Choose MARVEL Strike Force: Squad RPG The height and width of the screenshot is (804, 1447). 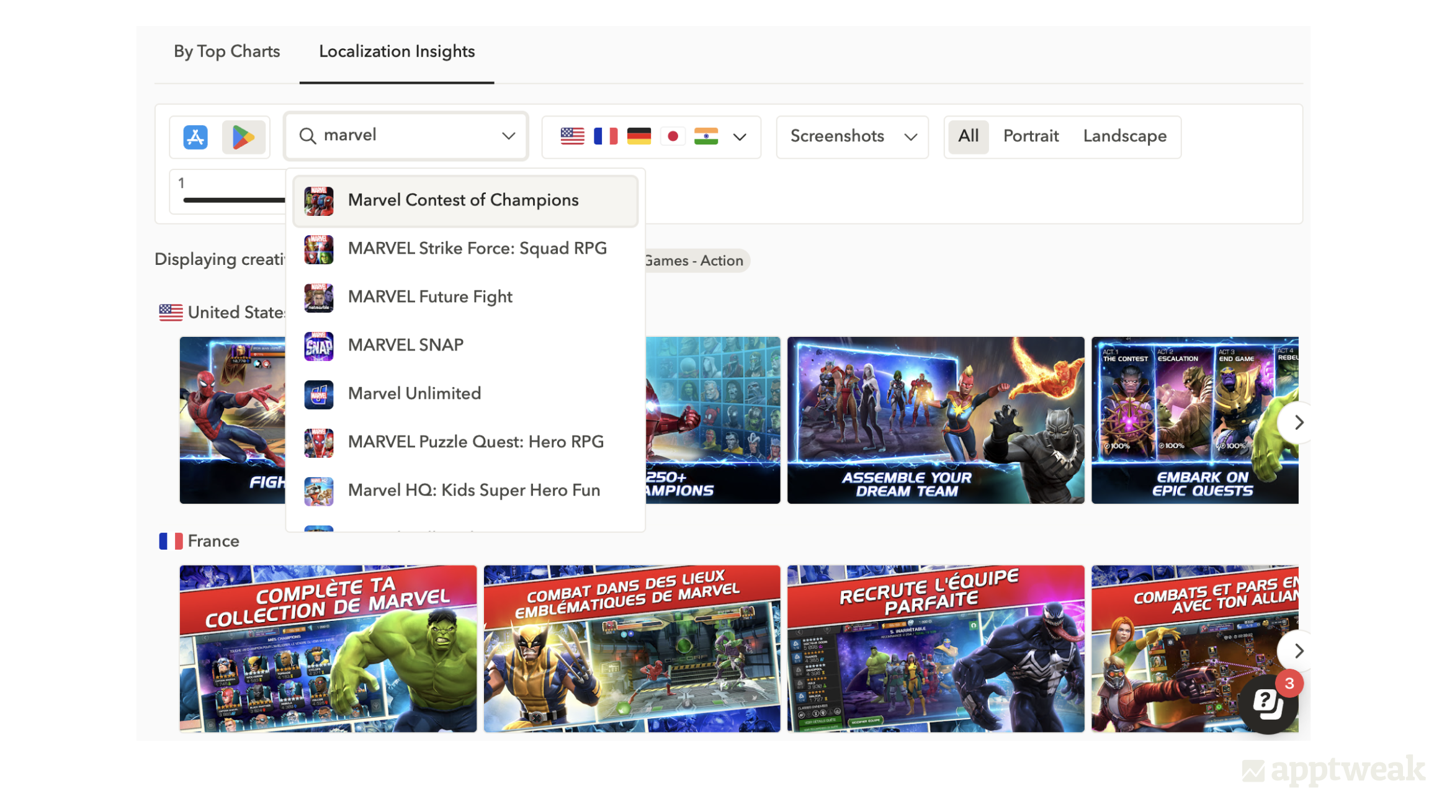(465, 249)
